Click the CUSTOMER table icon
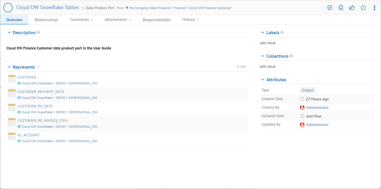This screenshot has width=381, height=189. point(12,79)
